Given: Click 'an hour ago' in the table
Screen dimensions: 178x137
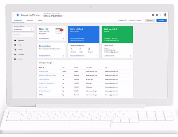Looking at the screenshot, I should point(89,79).
